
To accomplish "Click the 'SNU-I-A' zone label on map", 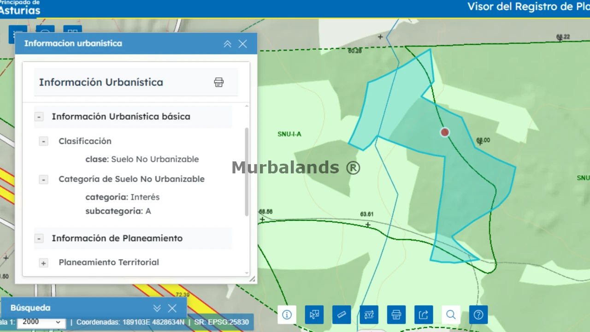I will [289, 134].
